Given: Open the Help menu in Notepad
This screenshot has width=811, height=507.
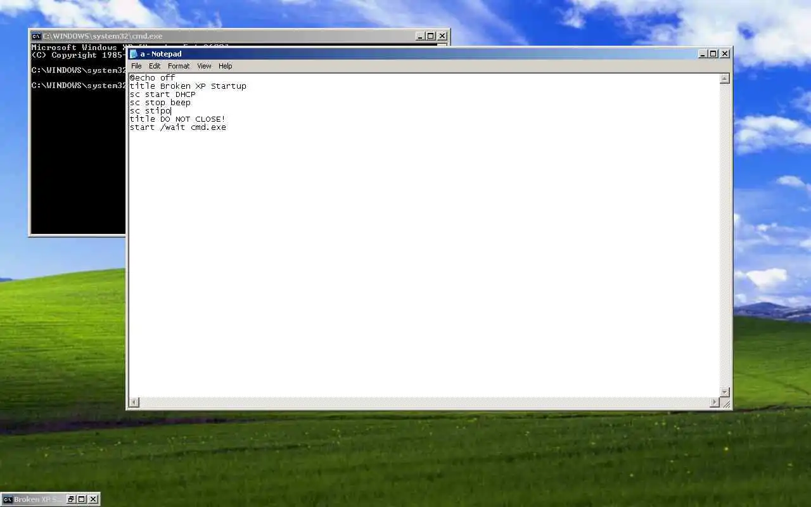Looking at the screenshot, I should click(x=226, y=66).
